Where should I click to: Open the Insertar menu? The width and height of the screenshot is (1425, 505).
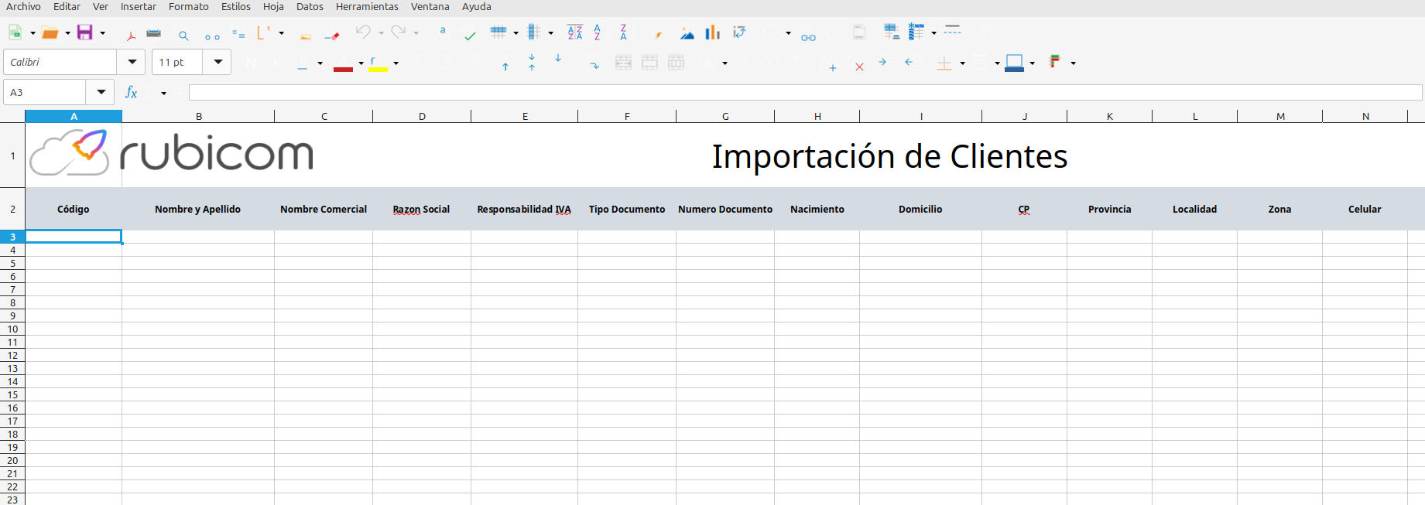click(139, 6)
